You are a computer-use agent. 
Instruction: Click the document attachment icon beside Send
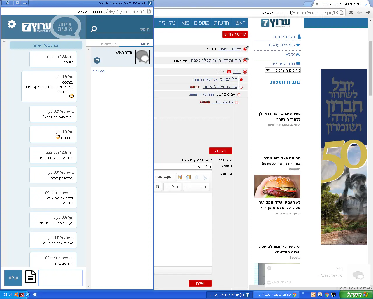tap(30, 277)
